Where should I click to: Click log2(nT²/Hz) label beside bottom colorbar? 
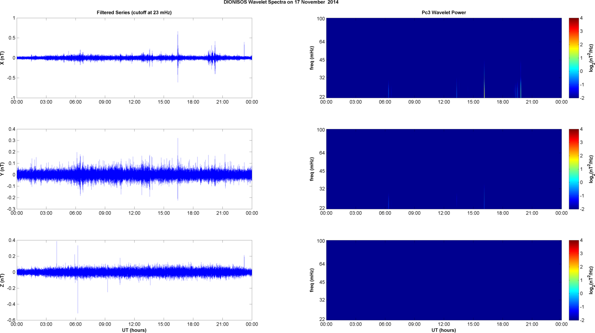(x=591, y=280)
